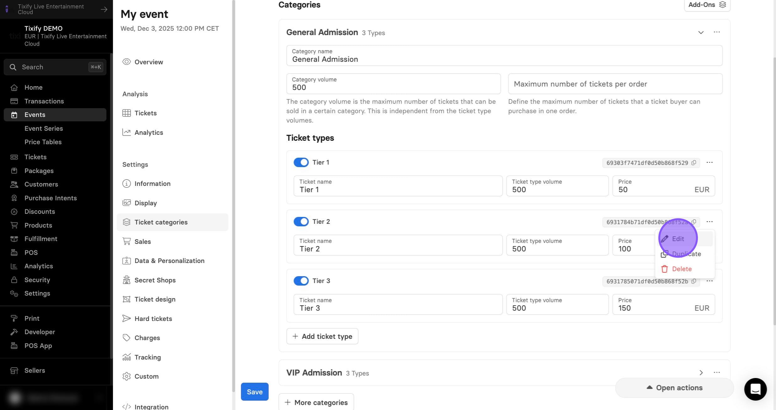Viewport: 776px width, 410px height.
Task: Open General Admission category options menu
Action: click(717, 32)
